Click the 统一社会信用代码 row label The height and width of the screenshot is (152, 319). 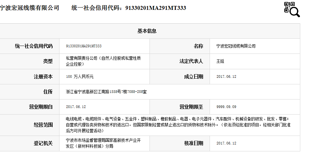[x=34, y=46]
